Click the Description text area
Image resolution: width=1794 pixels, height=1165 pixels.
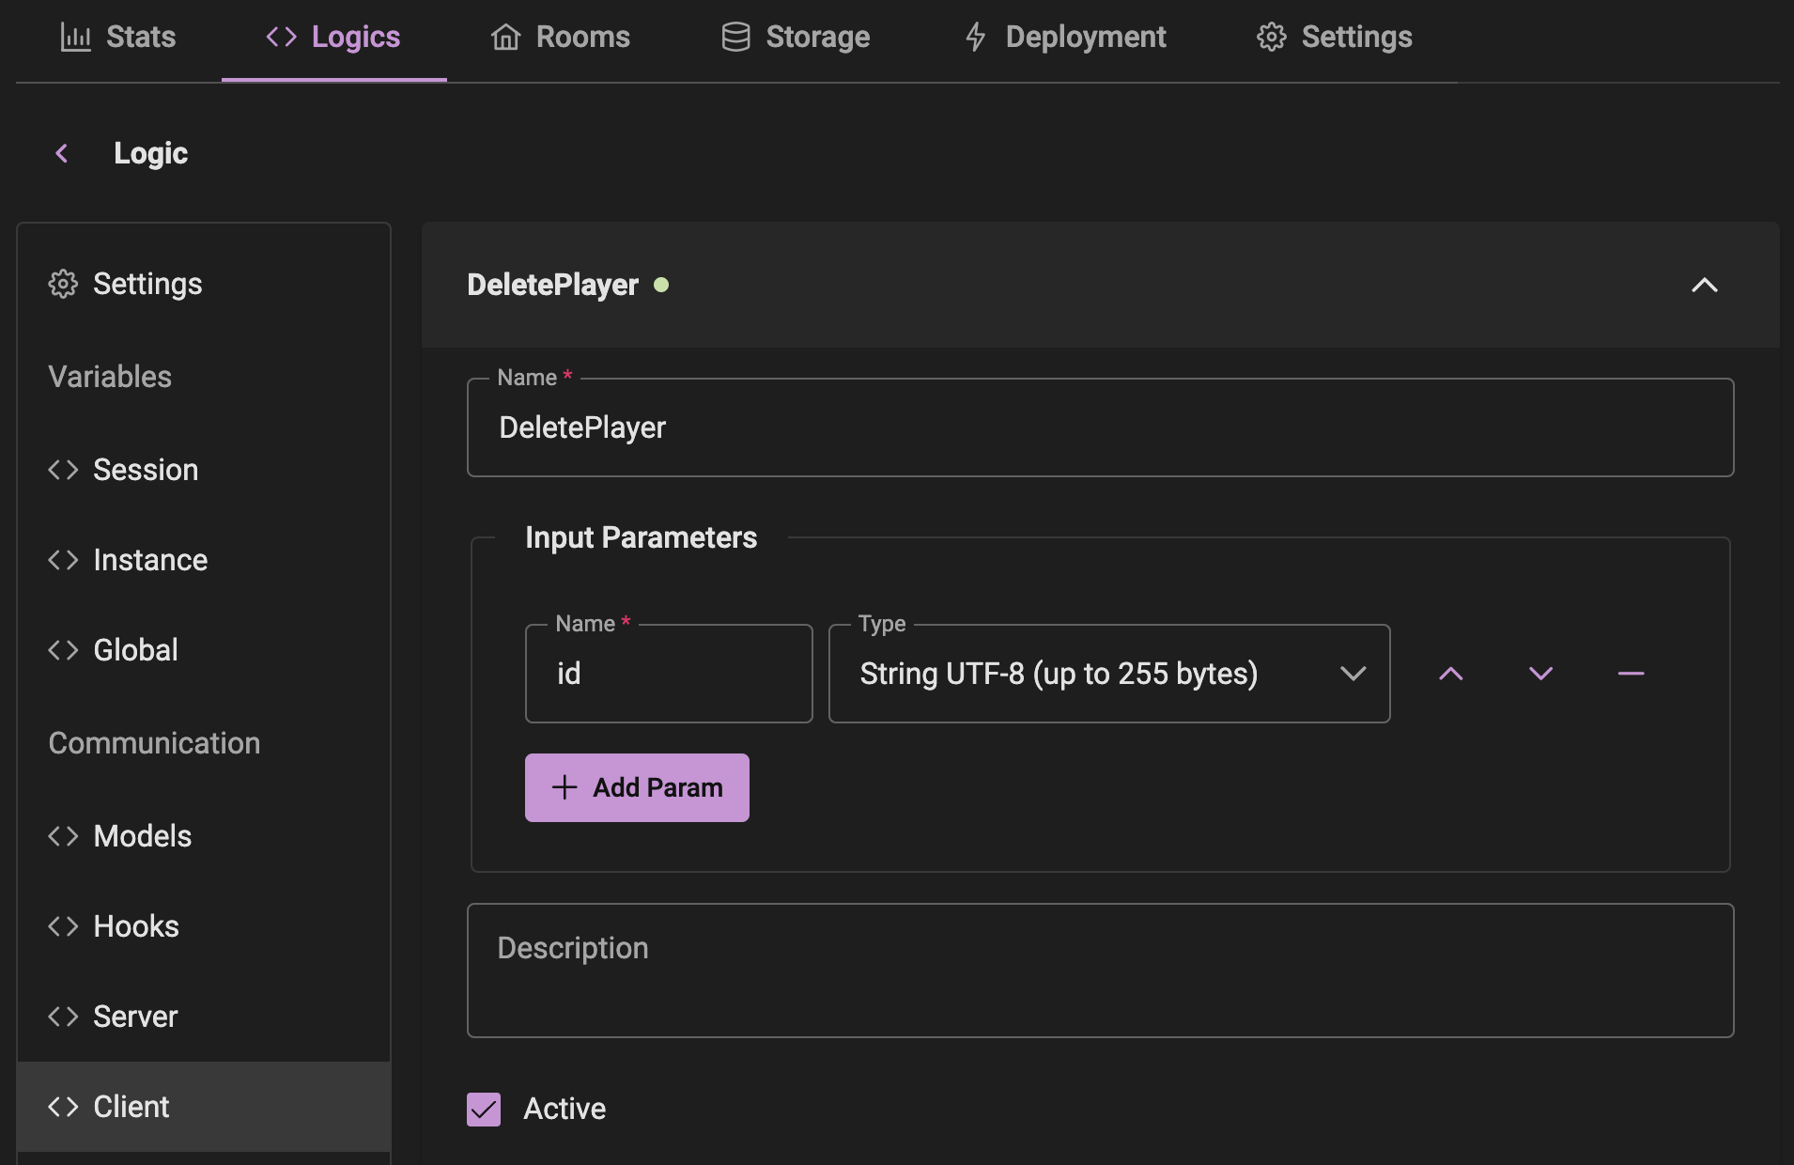[1100, 971]
